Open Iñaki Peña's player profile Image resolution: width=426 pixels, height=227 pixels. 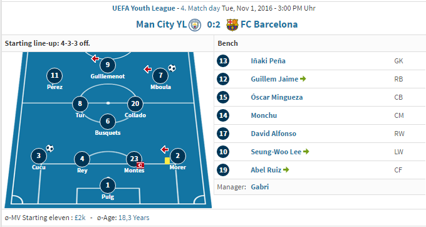[x=268, y=61]
